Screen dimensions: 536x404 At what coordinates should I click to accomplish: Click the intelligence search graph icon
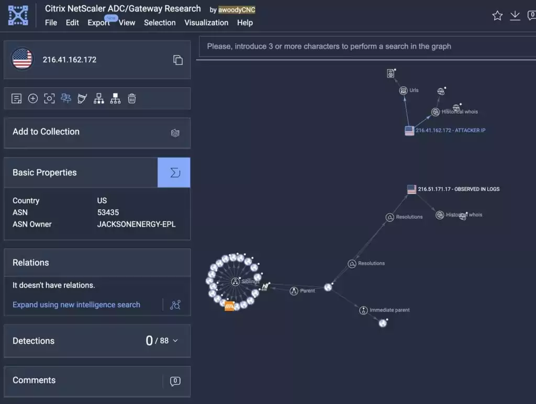point(175,305)
